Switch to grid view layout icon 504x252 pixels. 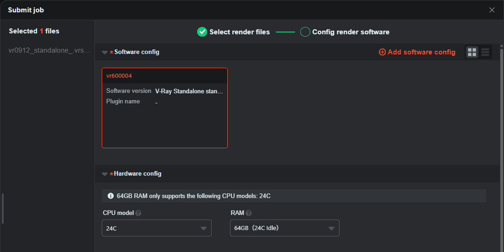(x=472, y=52)
